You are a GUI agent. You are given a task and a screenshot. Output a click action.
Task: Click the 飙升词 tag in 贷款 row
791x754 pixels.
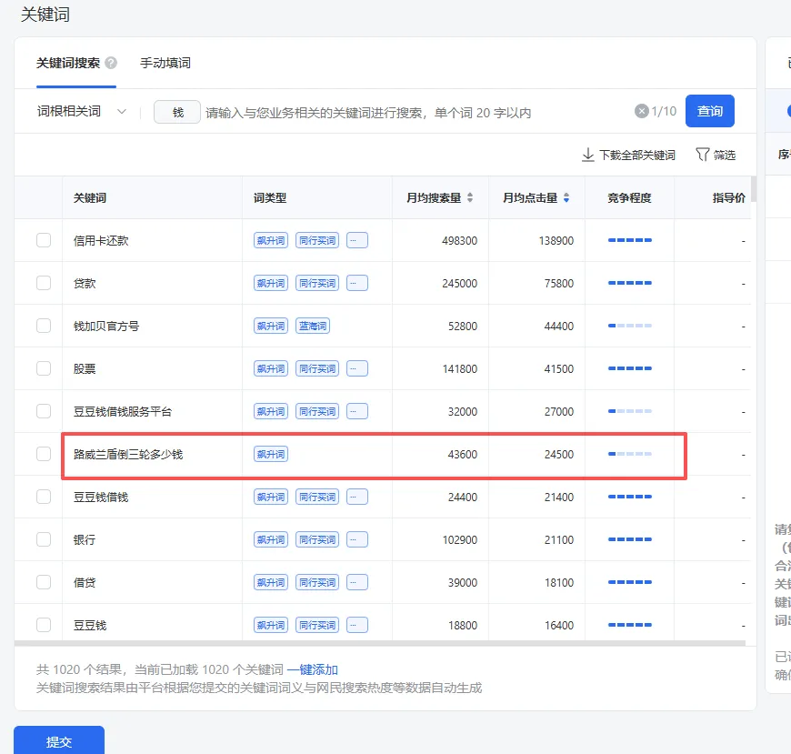pos(271,283)
